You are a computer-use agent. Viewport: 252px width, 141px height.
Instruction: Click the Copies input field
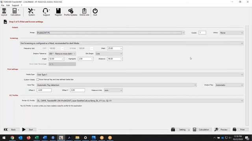pyautogui.click(x=202, y=33)
